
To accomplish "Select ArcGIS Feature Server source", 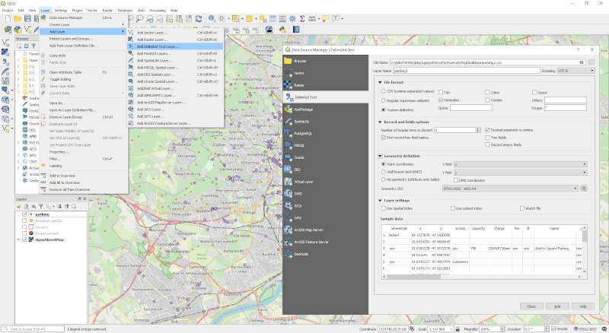I will click(326, 242).
